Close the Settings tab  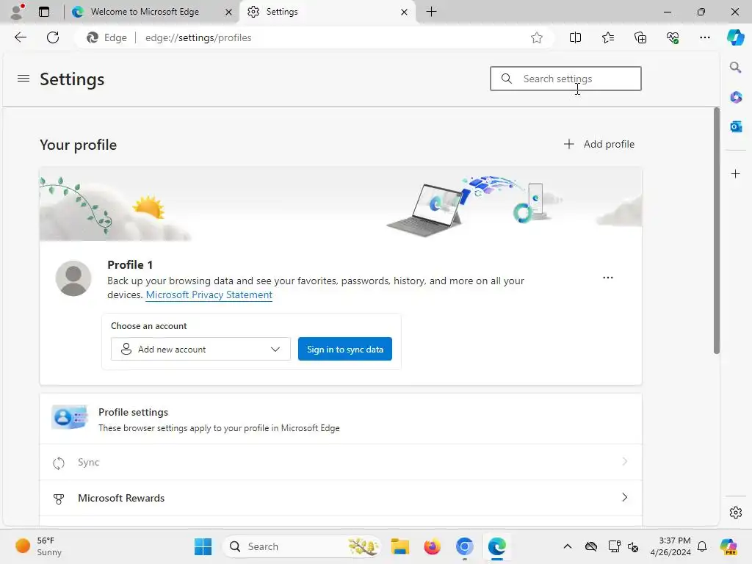click(x=405, y=12)
